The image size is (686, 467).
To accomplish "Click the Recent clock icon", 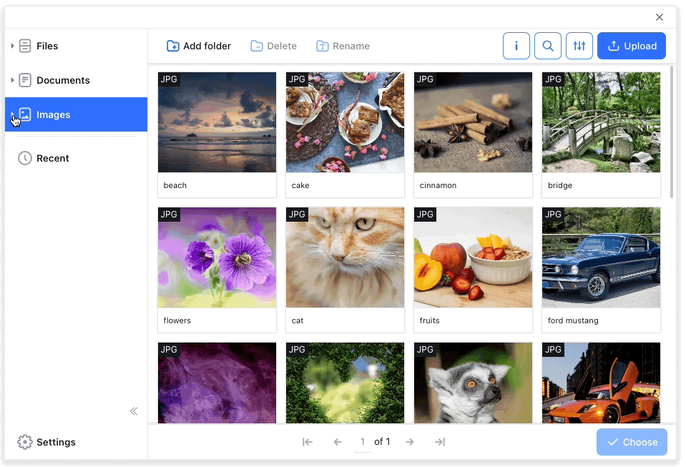I will pos(25,158).
